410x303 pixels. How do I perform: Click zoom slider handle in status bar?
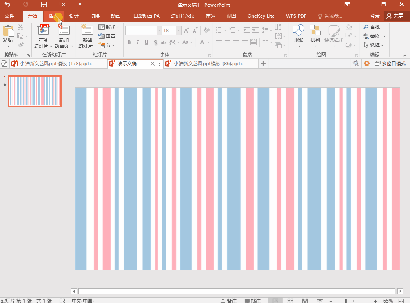click(x=346, y=301)
